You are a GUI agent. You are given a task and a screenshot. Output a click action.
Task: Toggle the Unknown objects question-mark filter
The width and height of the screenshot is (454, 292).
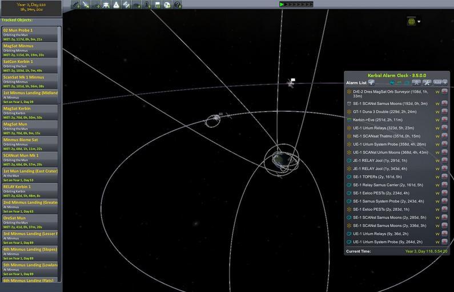178,5
